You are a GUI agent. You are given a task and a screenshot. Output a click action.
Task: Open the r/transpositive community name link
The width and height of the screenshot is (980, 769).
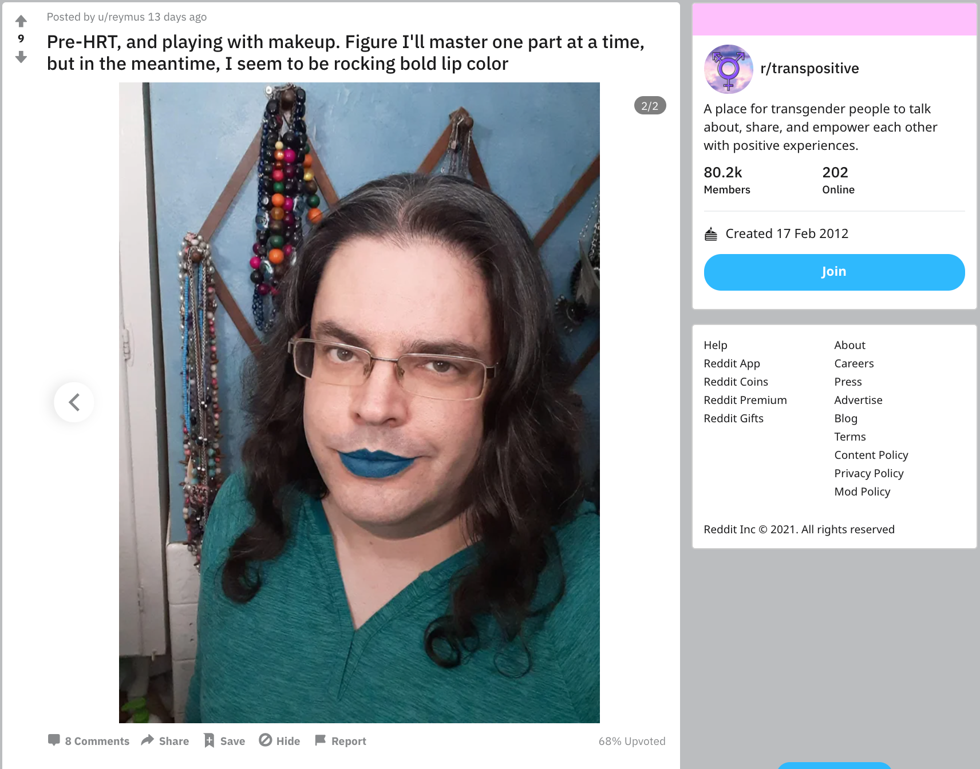coord(809,69)
